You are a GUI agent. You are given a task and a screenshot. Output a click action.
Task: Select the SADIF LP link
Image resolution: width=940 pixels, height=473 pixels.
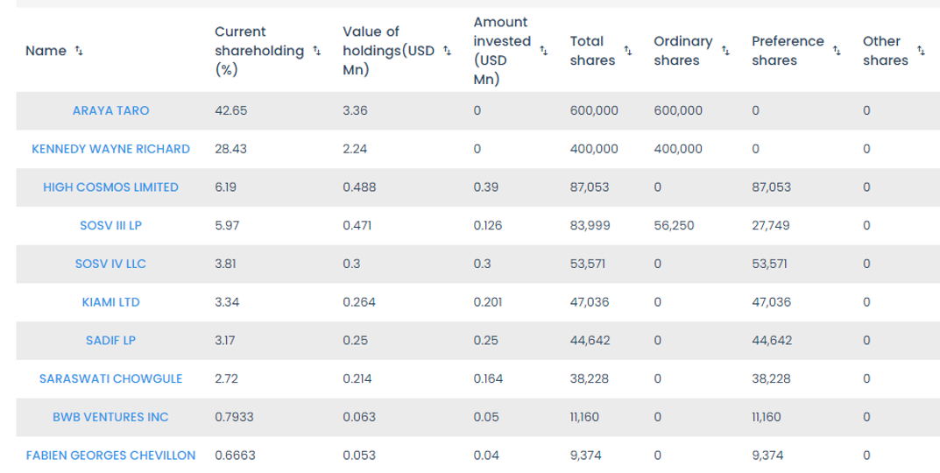pos(110,341)
